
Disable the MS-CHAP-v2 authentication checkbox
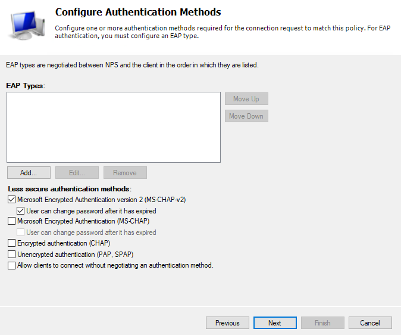coord(12,200)
